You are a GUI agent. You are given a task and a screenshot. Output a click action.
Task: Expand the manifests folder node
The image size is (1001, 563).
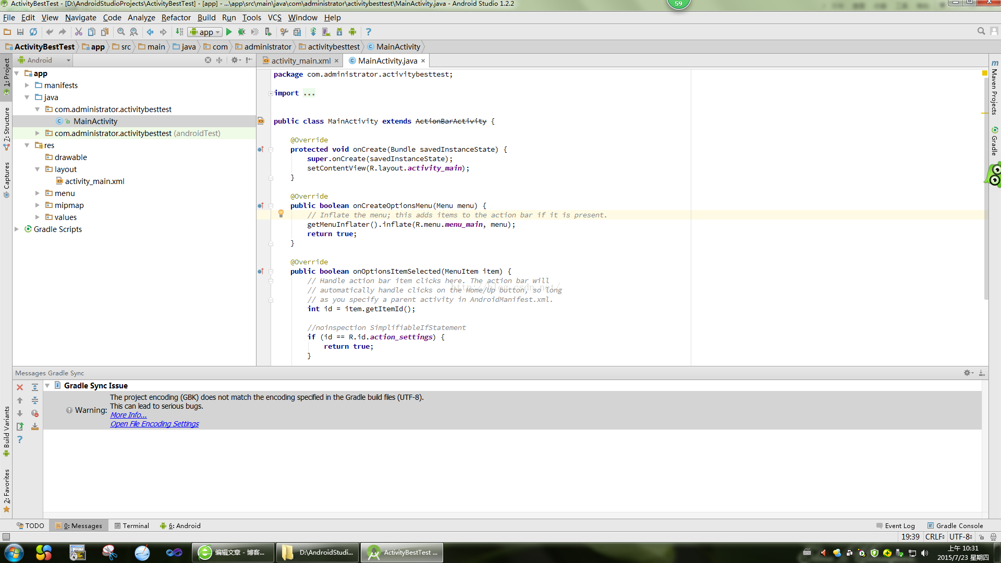click(x=27, y=85)
